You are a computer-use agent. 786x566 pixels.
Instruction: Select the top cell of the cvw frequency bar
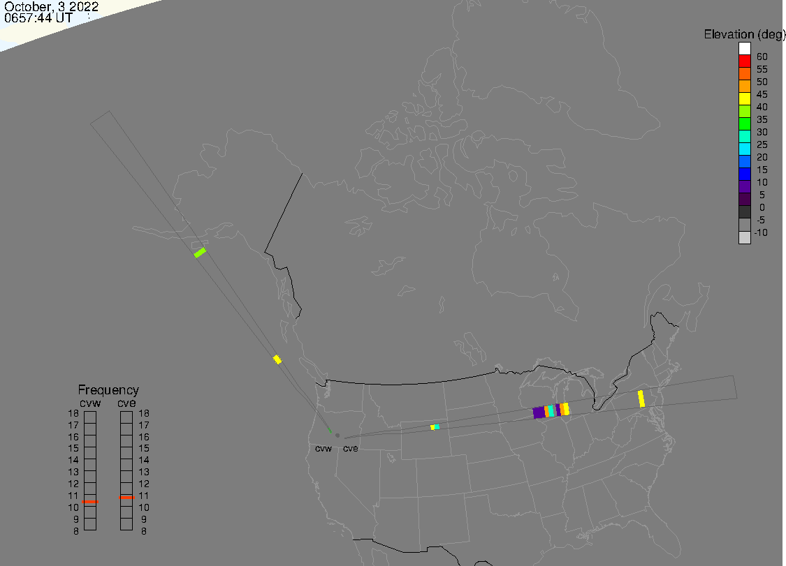[90, 417]
